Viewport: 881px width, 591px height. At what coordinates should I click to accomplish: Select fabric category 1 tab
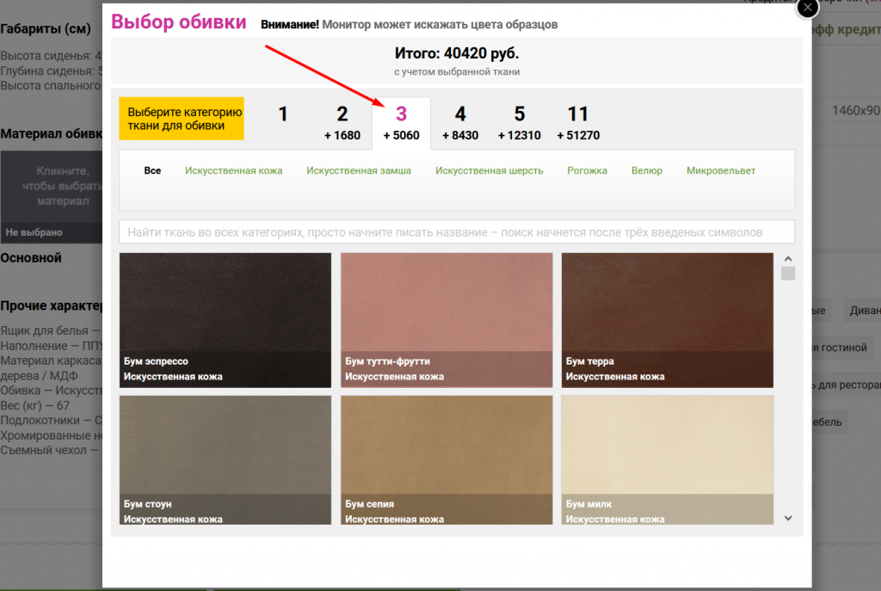283,114
